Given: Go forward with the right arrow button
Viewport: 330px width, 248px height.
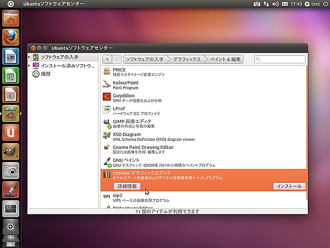Looking at the screenshot, I should coord(117,59).
